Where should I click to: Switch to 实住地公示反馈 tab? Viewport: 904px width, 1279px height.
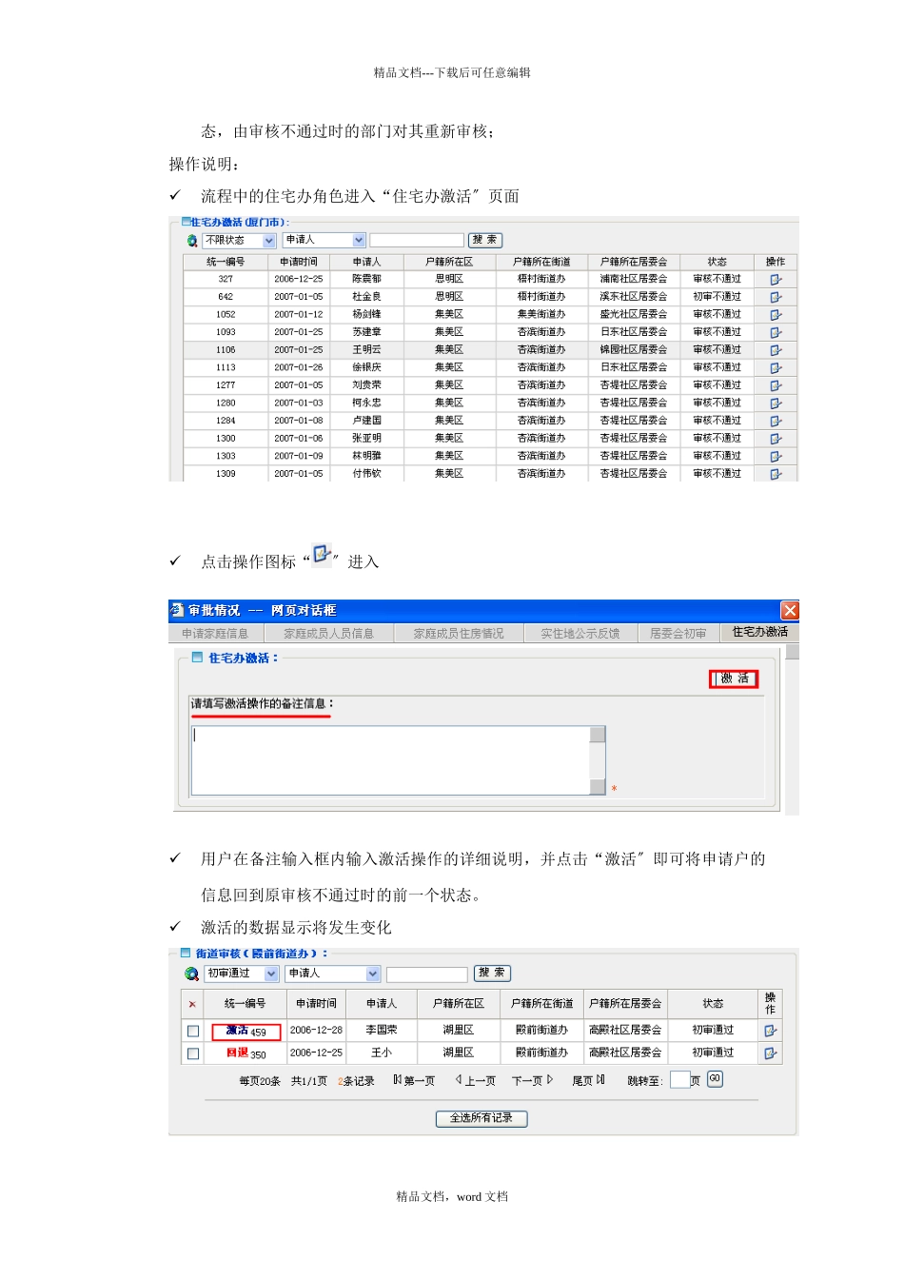point(580,633)
